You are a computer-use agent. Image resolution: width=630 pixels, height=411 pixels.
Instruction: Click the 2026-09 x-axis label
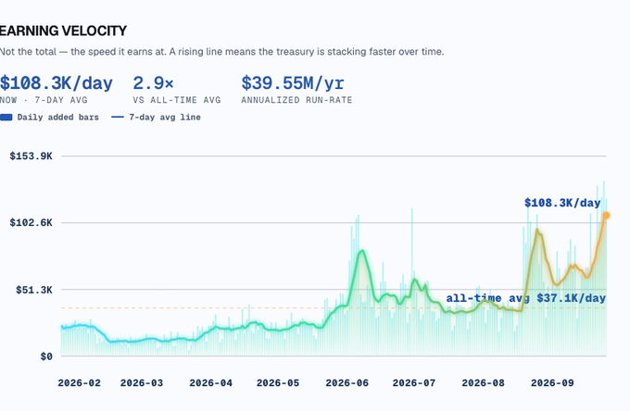552,383
